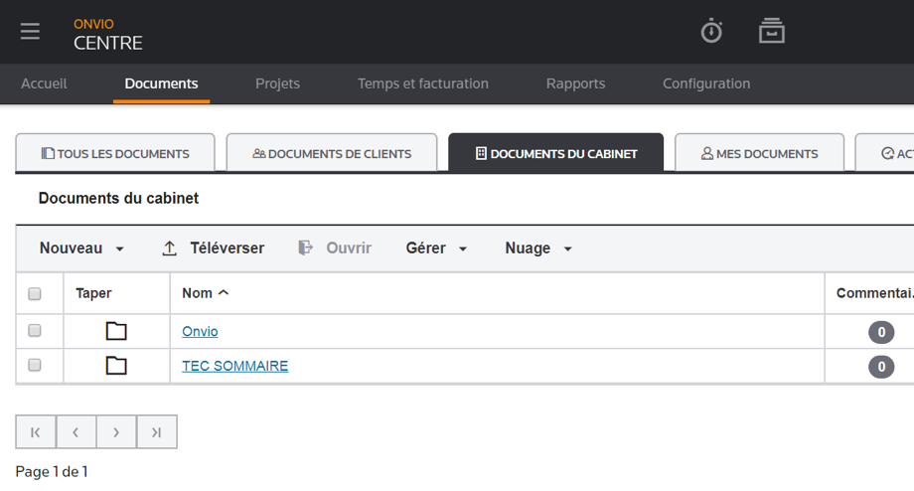Click comment count badge for Onvio
The height and width of the screenshot is (491, 914).
coord(881,332)
